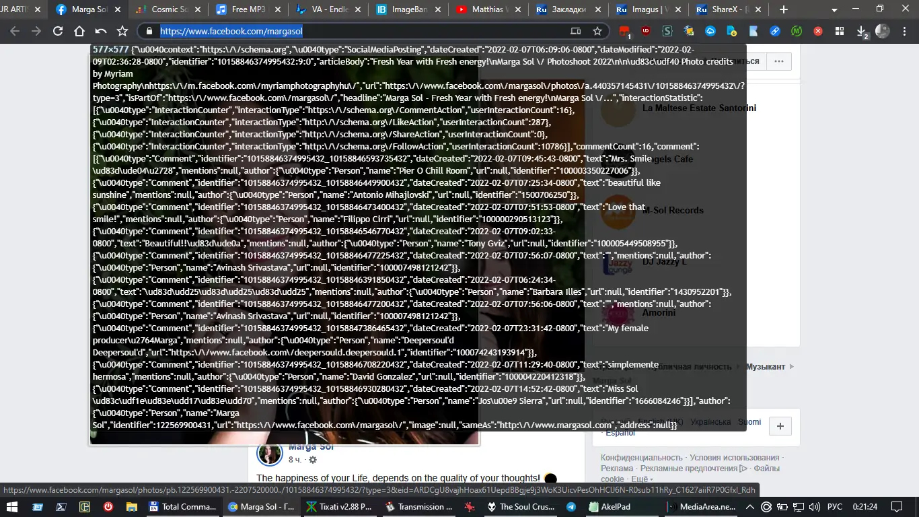Close the ImageBan tab

tap(439, 9)
